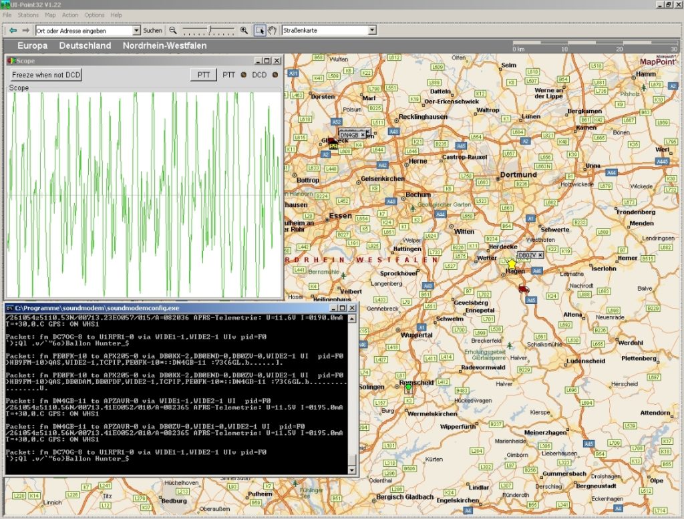Click the Scope window title icon
Viewport: 684px width, 519px height.
coord(12,61)
